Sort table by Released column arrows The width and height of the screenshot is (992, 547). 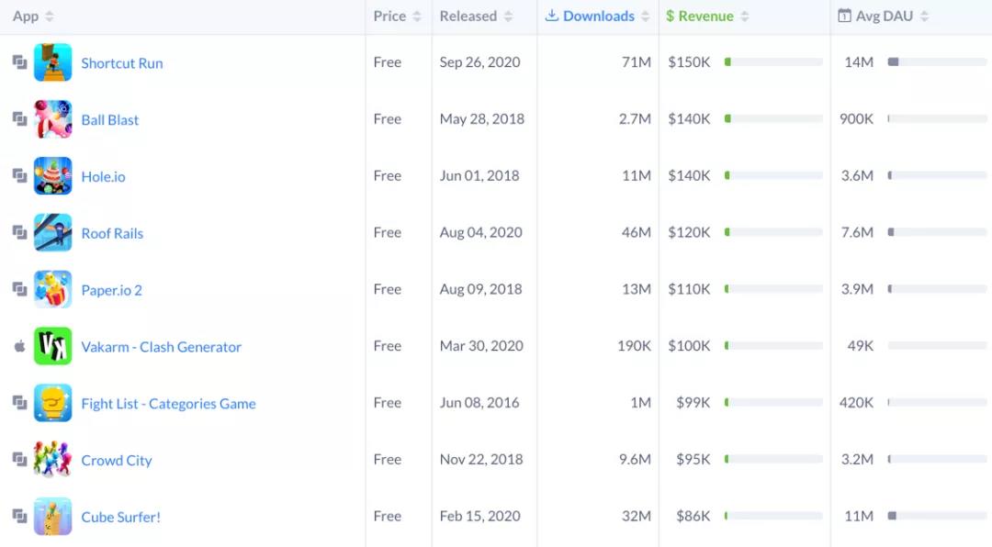[x=508, y=17]
